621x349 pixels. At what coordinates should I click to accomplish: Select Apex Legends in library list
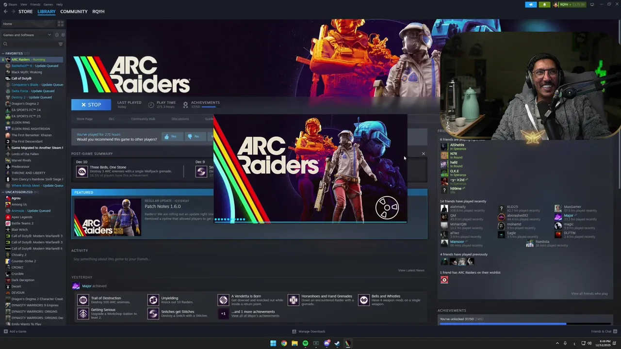pos(22,217)
